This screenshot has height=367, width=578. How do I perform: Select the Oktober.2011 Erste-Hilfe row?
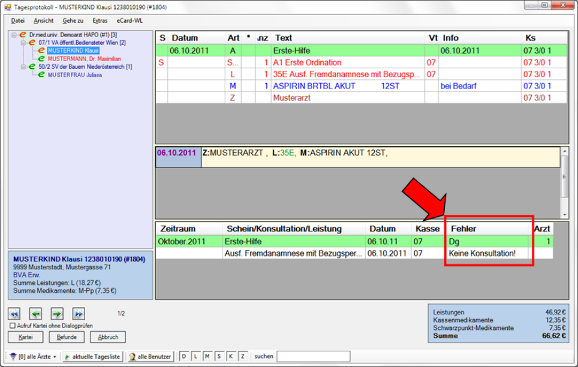(x=354, y=241)
